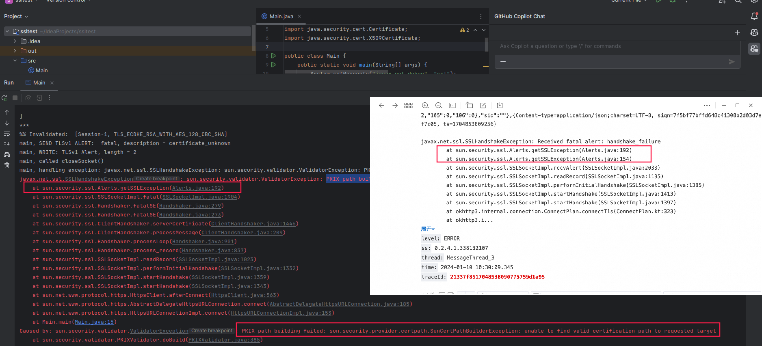Add a context attachment in the Copilot input
Screen dimensions: 762x346
pos(503,62)
